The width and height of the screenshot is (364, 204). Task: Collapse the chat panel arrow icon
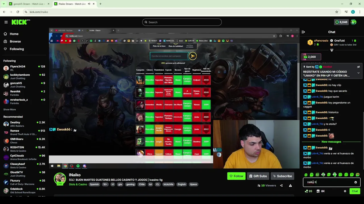click(x=303, y=32)
